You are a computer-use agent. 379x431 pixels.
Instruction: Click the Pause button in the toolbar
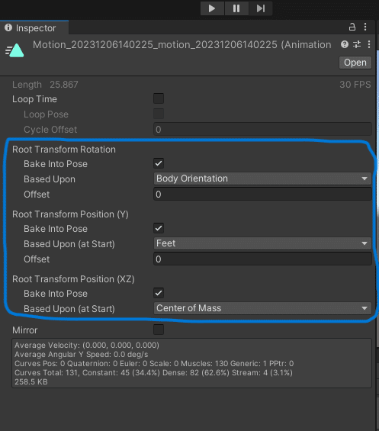click(236, 8)
